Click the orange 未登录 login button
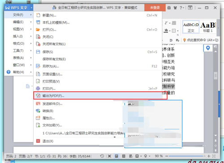 (x=155, y=8)
